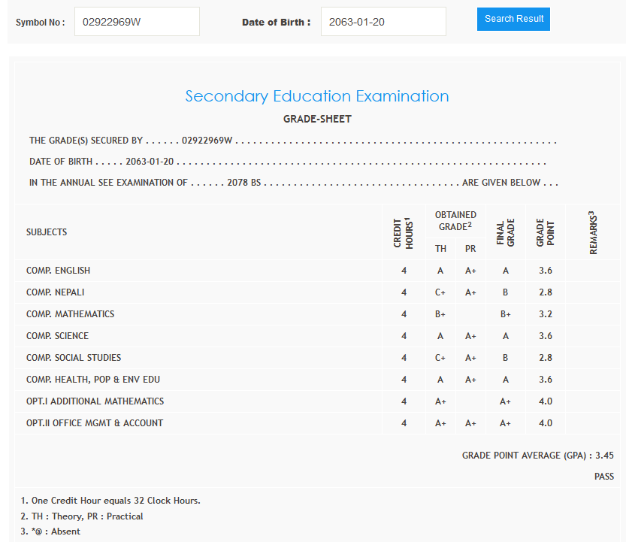
Task: Click the Symbol No input field
Action: [x=137, y=22]
